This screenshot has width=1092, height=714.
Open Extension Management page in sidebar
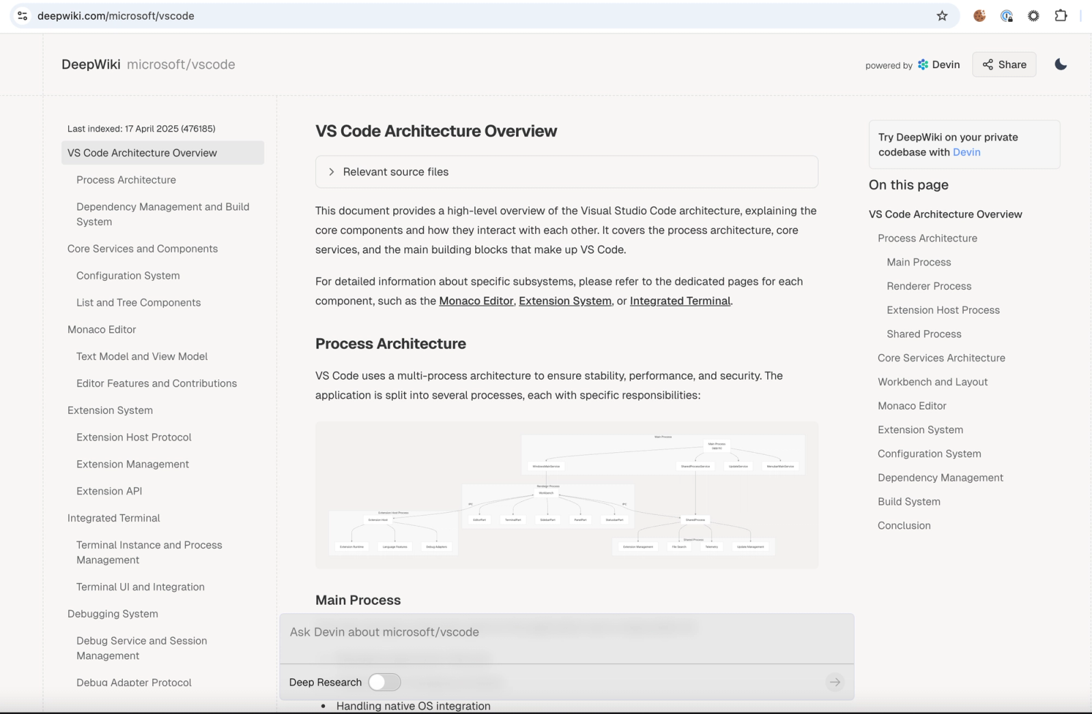[132, 464]
